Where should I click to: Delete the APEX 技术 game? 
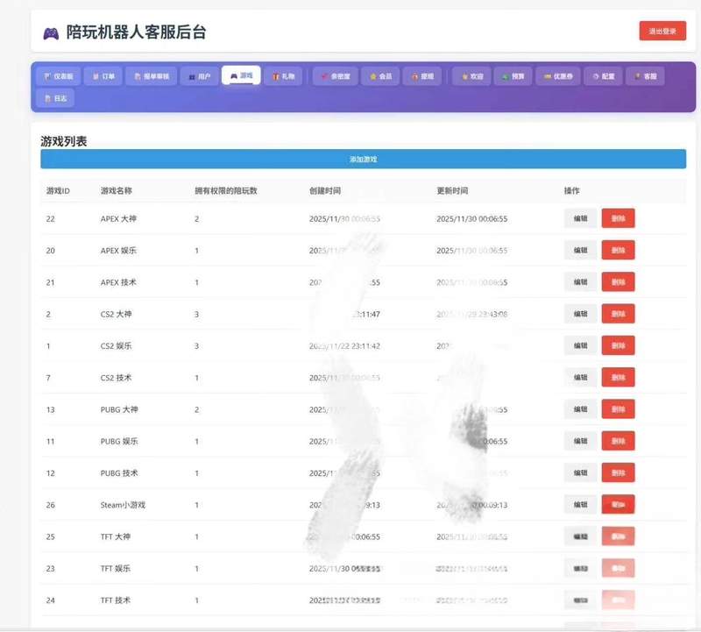point(618,281)
